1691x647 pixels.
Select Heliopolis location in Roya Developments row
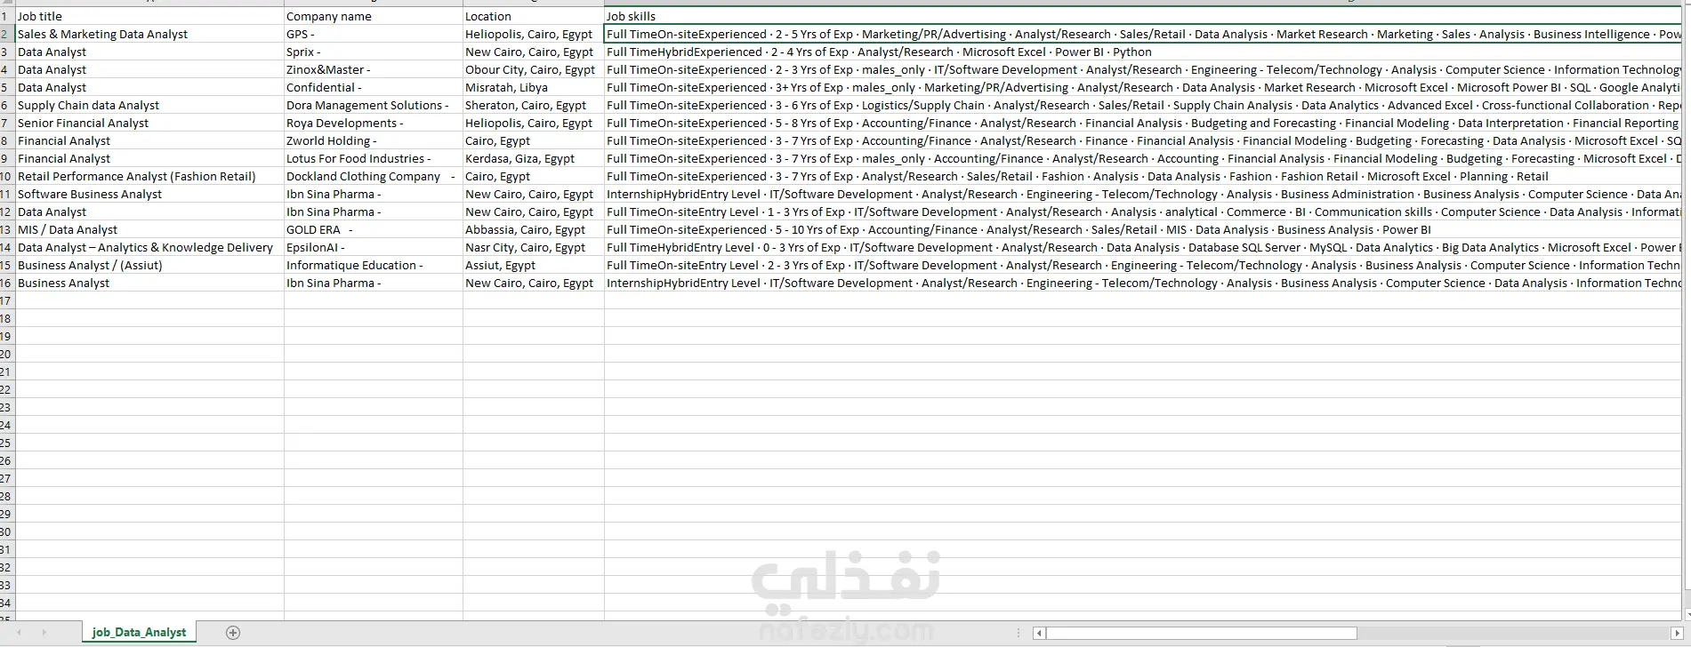pyautogui.click(x=534, y=123)
